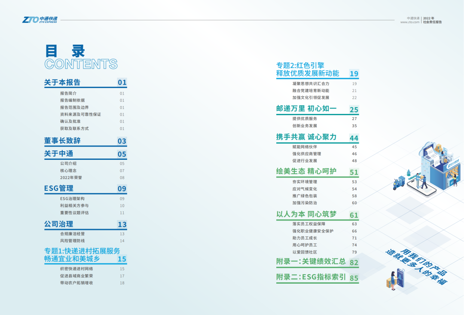
Task: Click the courier station illustration
Action: click(x=427, y=169)
